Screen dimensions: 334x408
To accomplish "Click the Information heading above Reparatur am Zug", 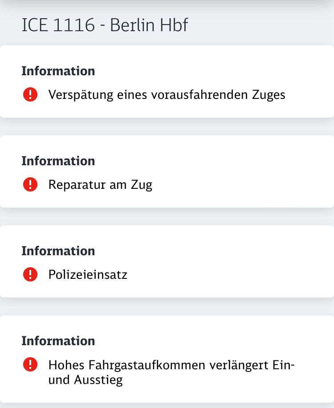I will point(58,161).
